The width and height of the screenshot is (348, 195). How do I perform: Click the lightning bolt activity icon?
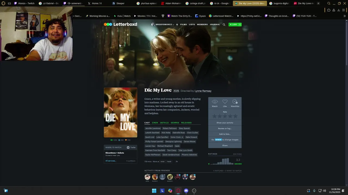[x=177, y=24]
